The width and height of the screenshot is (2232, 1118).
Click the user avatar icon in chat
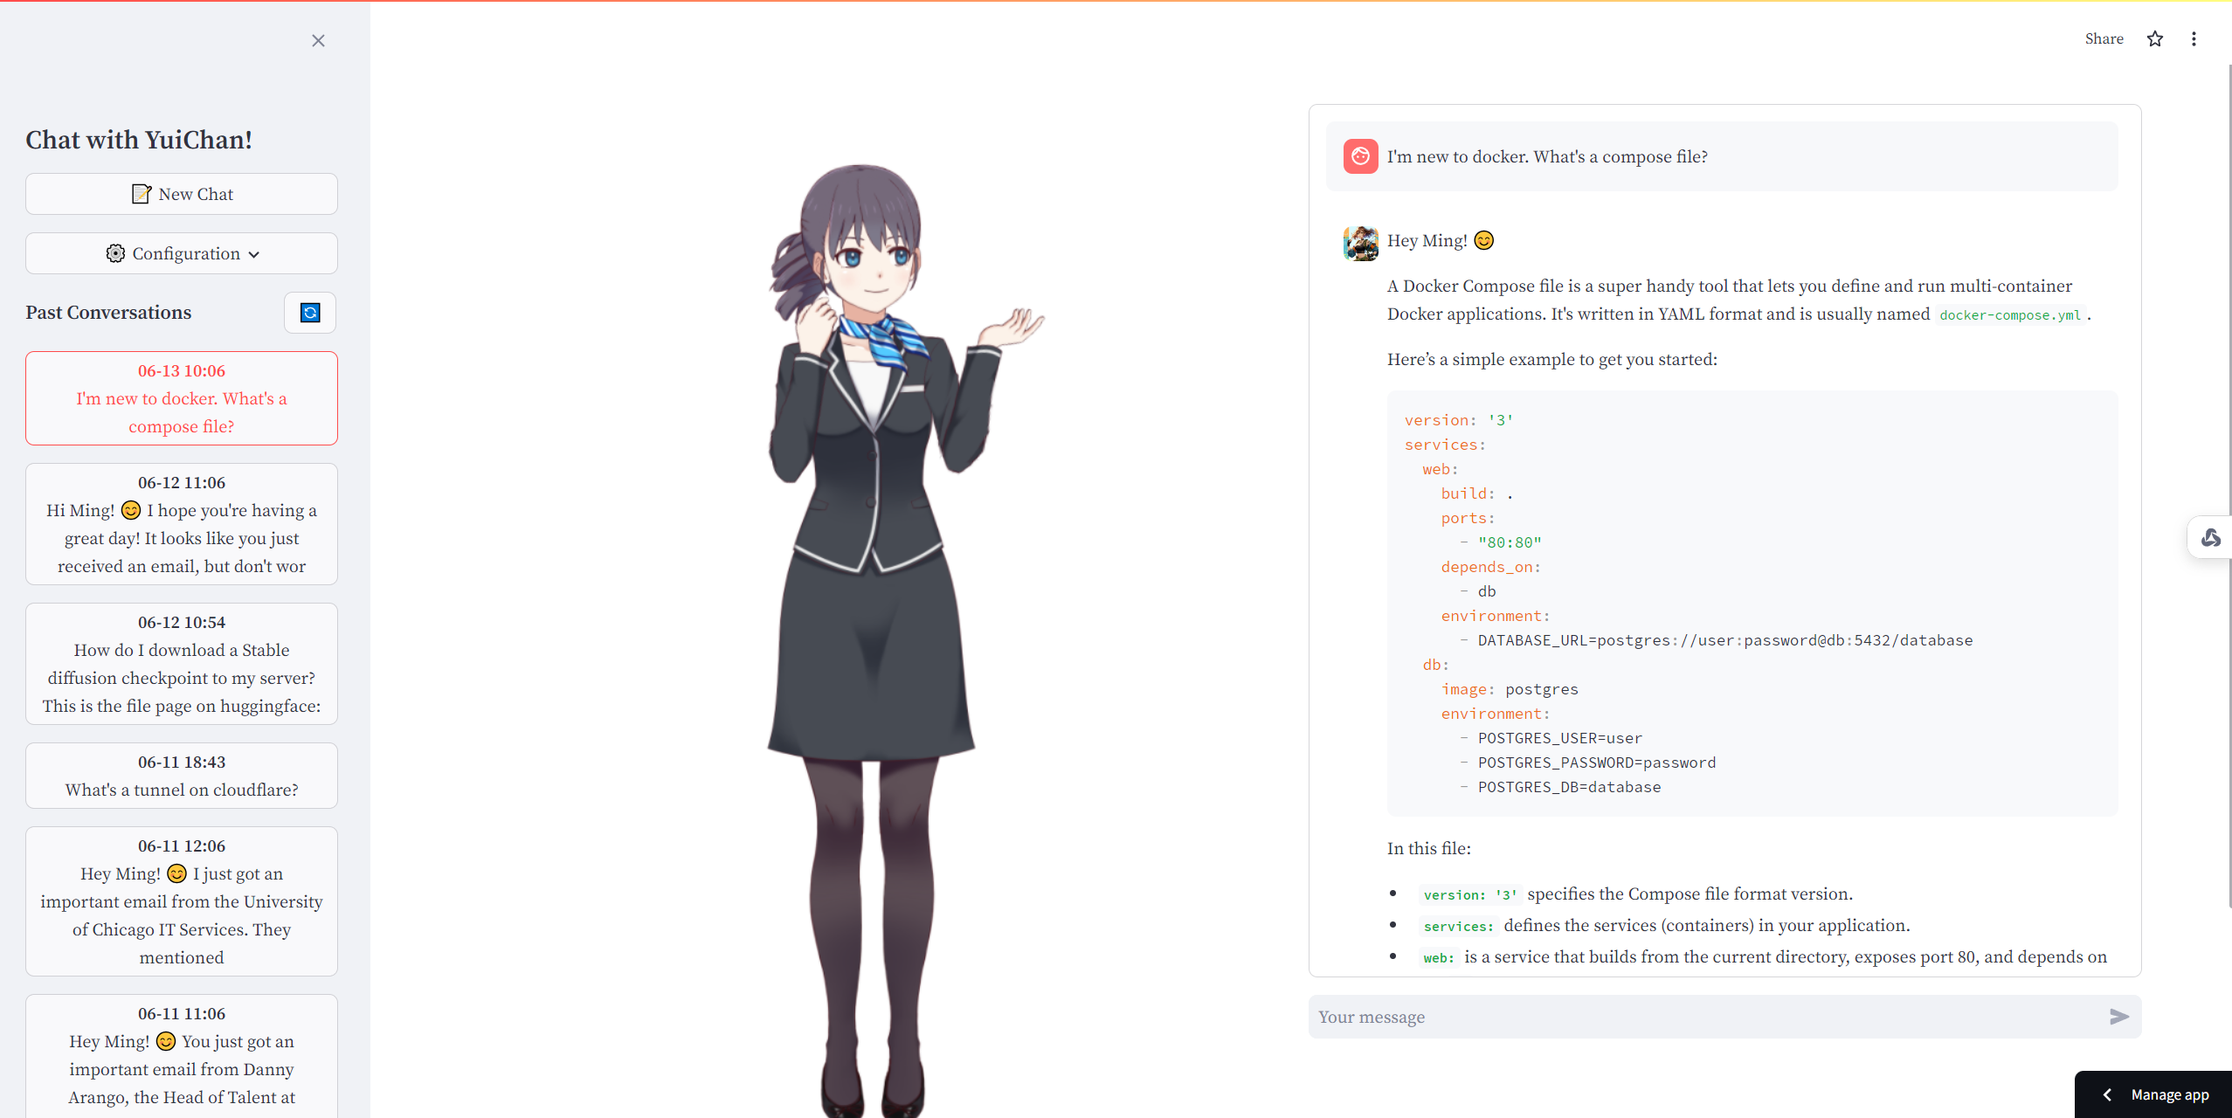pos(1360,155)
